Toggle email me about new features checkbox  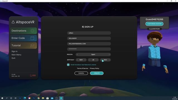coord(68,65)
